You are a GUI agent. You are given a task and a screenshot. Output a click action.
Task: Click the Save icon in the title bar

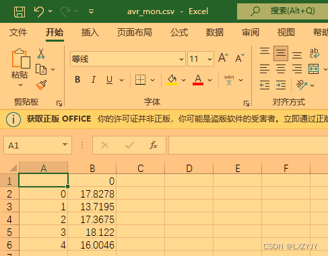[20, 11]
